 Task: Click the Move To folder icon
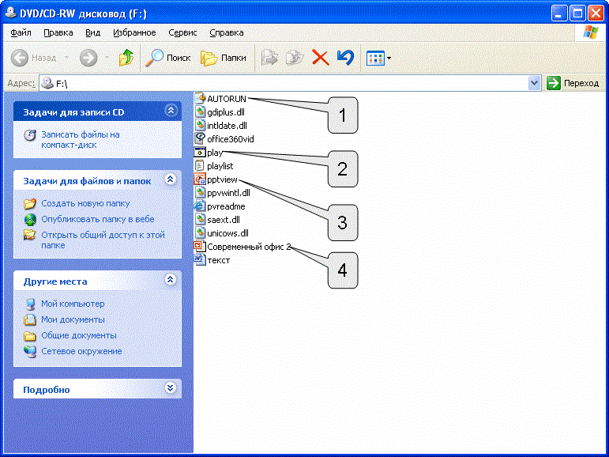tap(269, 58)
